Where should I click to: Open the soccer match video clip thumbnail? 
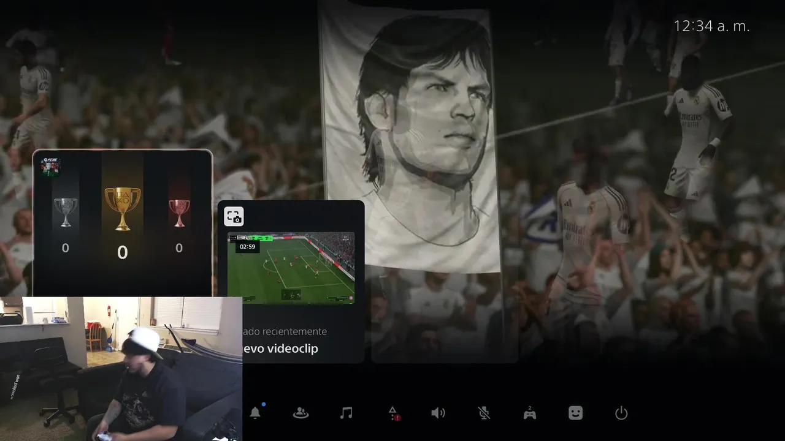click(x=291, y=268)
